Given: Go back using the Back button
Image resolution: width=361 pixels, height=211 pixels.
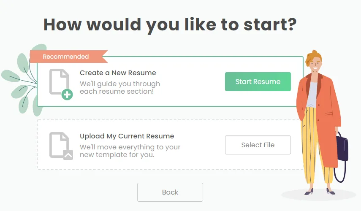Looking at the screenshot, I should [170, 192].
